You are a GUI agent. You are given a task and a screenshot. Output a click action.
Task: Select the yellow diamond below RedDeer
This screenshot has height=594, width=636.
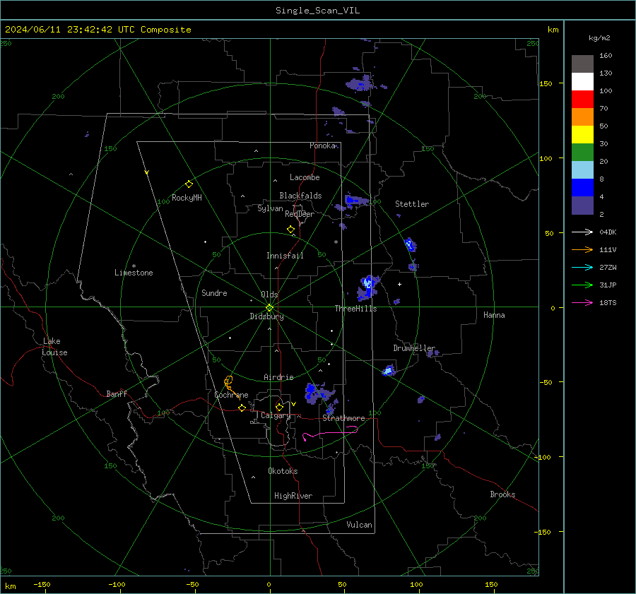(290, 230)
